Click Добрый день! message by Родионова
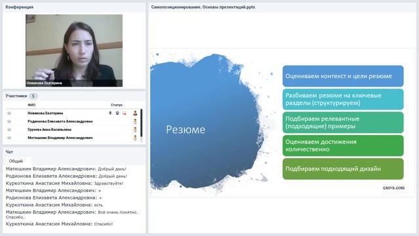Screen dimensions: 419x236 click(113, 176)
